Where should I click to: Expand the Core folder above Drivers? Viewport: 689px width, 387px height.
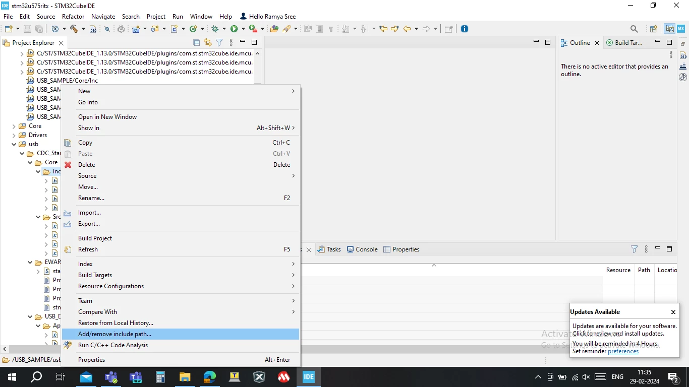tap(14, 126)
